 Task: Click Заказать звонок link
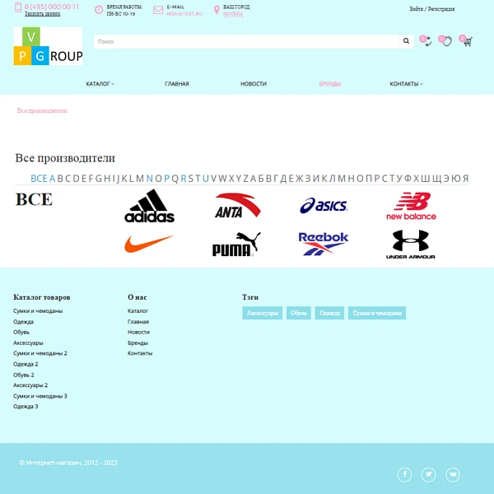[43, 14]
